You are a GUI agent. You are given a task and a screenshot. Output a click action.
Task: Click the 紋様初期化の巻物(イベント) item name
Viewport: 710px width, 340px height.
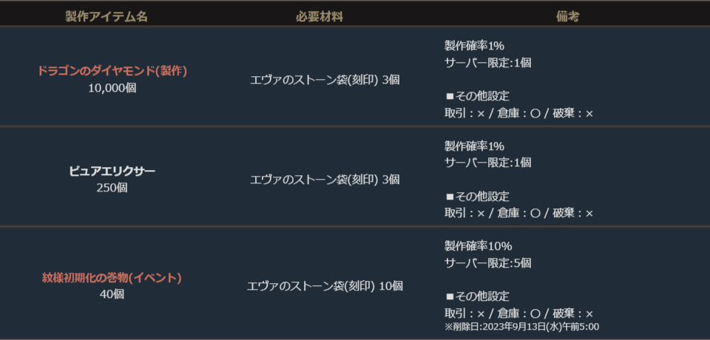click(112, 278)
